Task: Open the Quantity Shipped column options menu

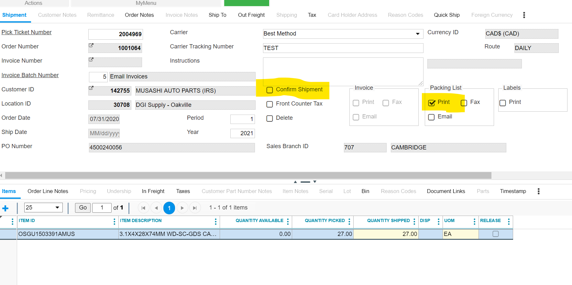Action: pyautogui.click(x=414, y=221)
